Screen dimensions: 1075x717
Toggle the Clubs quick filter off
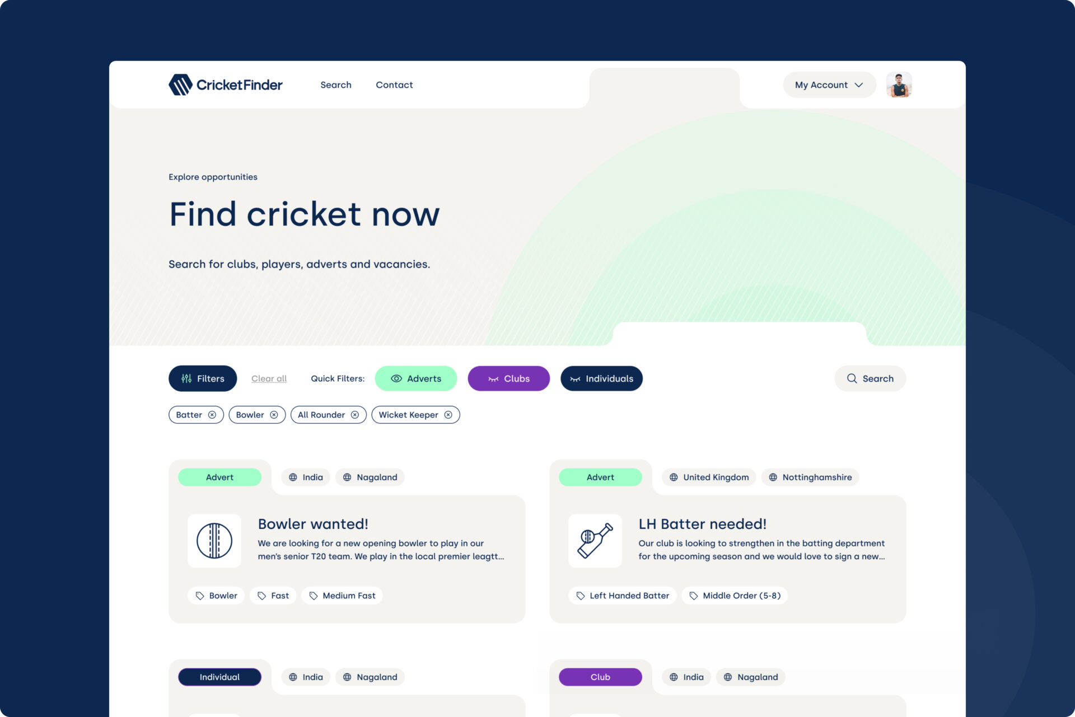point(508,378)
